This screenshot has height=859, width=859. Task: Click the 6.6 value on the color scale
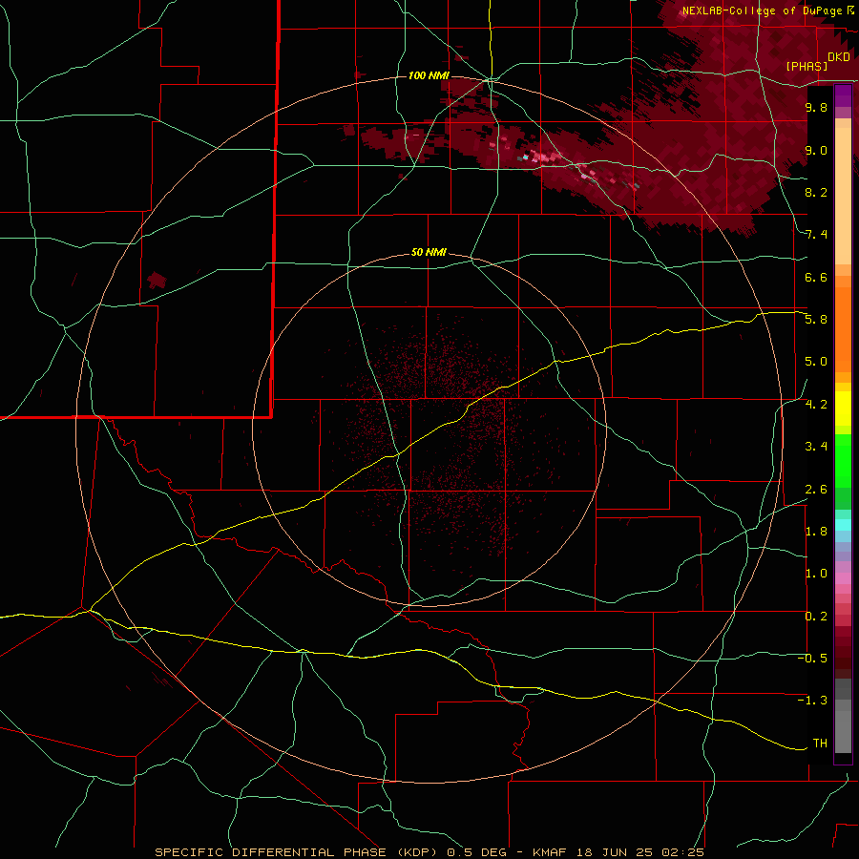tap(816, 277)
